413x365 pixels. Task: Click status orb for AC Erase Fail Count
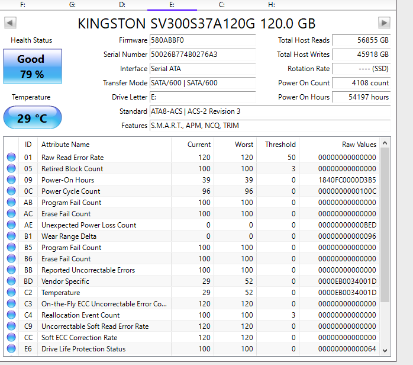click(11, 214)
